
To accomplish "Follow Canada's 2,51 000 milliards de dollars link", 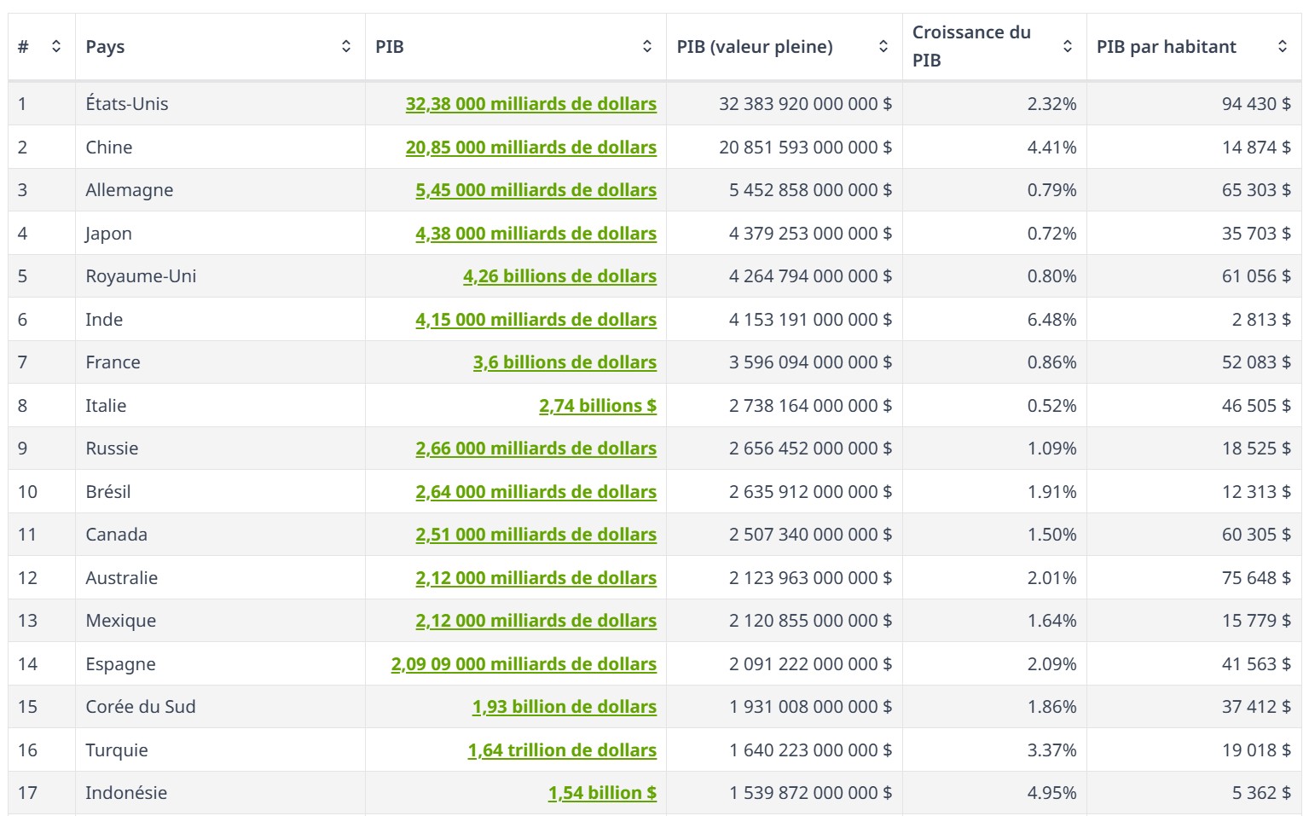I will coord(536,535).
